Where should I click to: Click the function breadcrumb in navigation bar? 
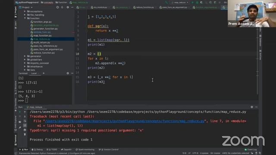61,3
